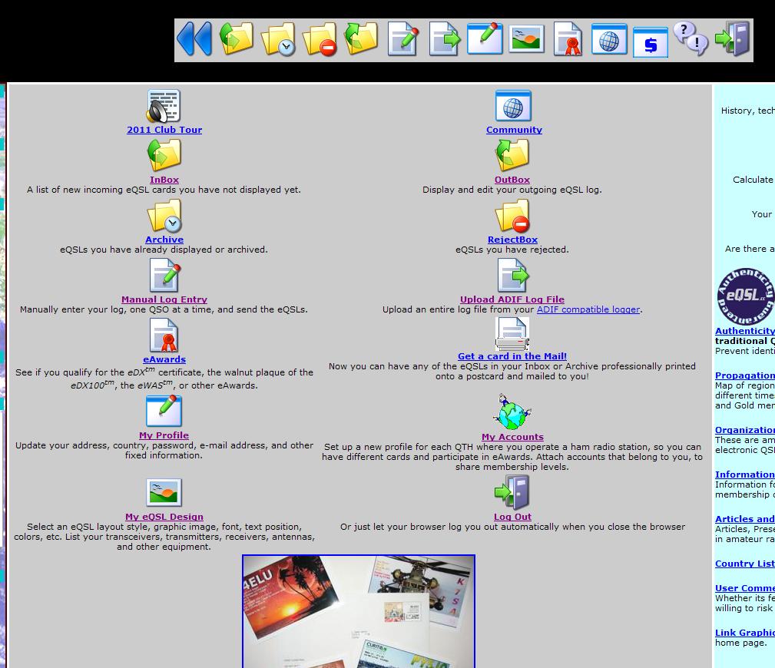Open the Organization sidebar link
This screenshot has height=668, width=775.
745,430
